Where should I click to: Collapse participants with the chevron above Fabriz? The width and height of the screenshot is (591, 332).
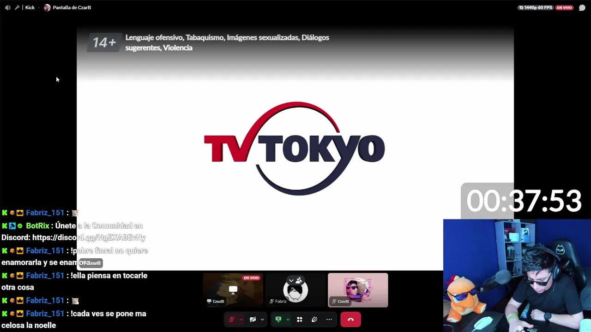pos(291,280)
